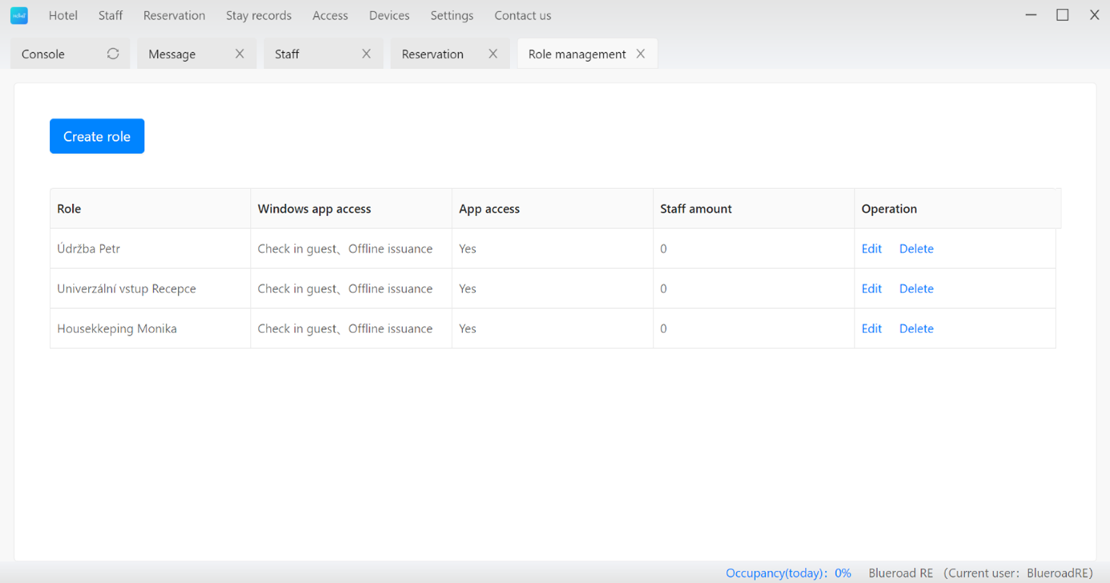Switch to the Console tab
This screenshot has width=1110, height=583.
[43, 54]
